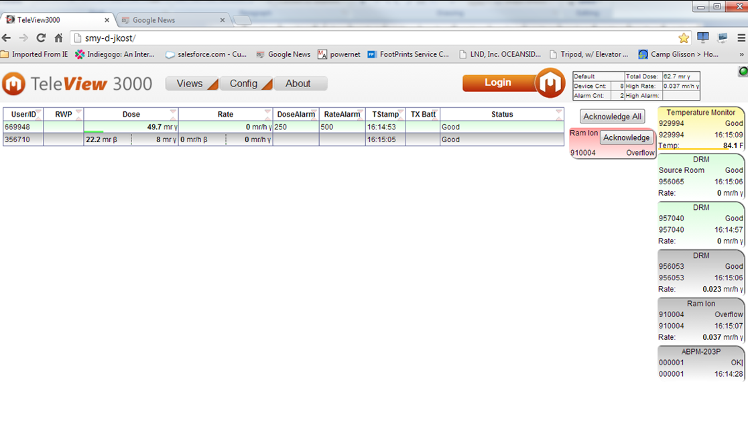Open the Status column filter icon
This screenshot has width=748, height=423.
[x=560, y=111]
